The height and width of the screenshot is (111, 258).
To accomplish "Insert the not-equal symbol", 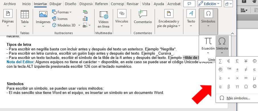I will (246, 69).
